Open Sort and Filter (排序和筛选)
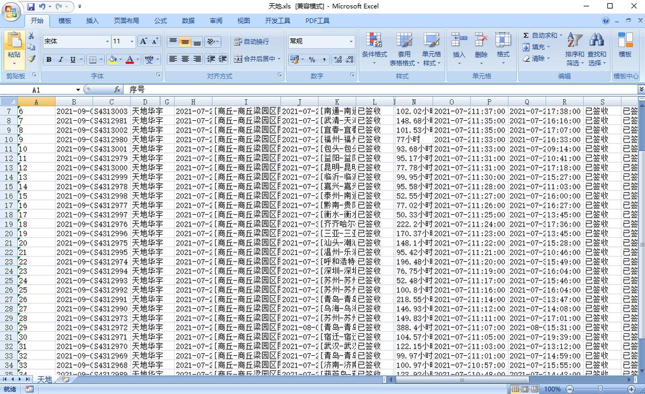The image size is (645, 394). [x=575, y=49]
